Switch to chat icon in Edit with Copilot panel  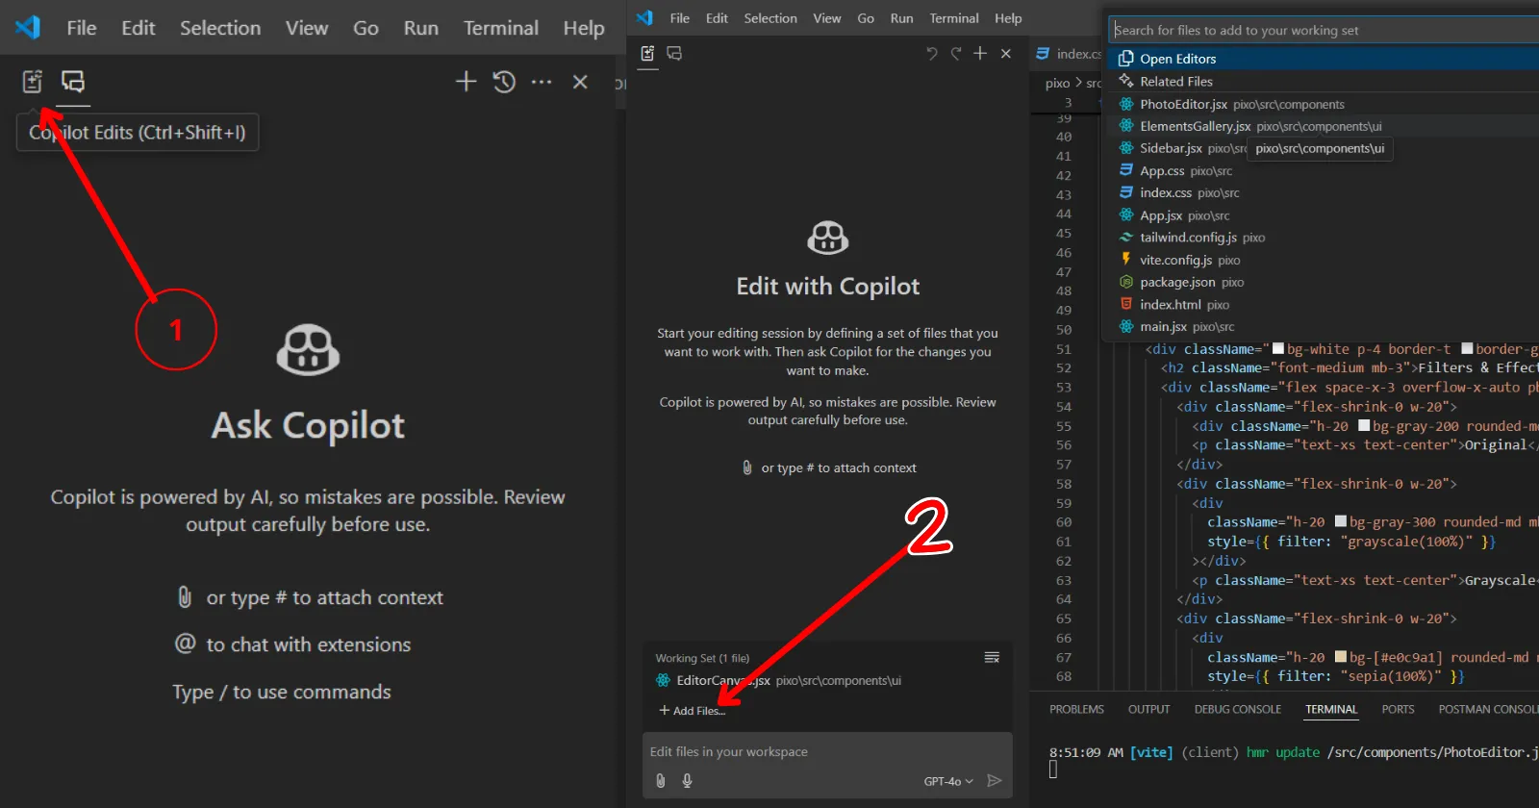pyautogui.click(x=674, y=54)
